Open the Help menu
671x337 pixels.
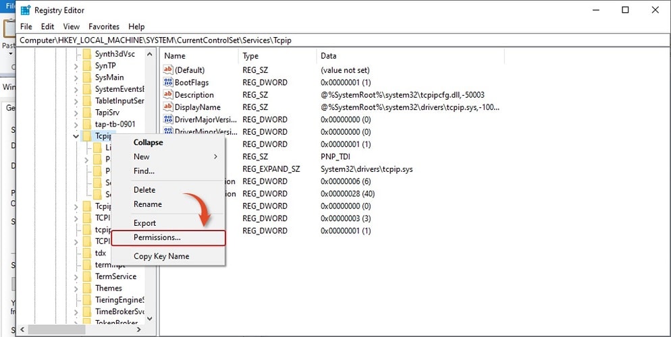(136, 26)
